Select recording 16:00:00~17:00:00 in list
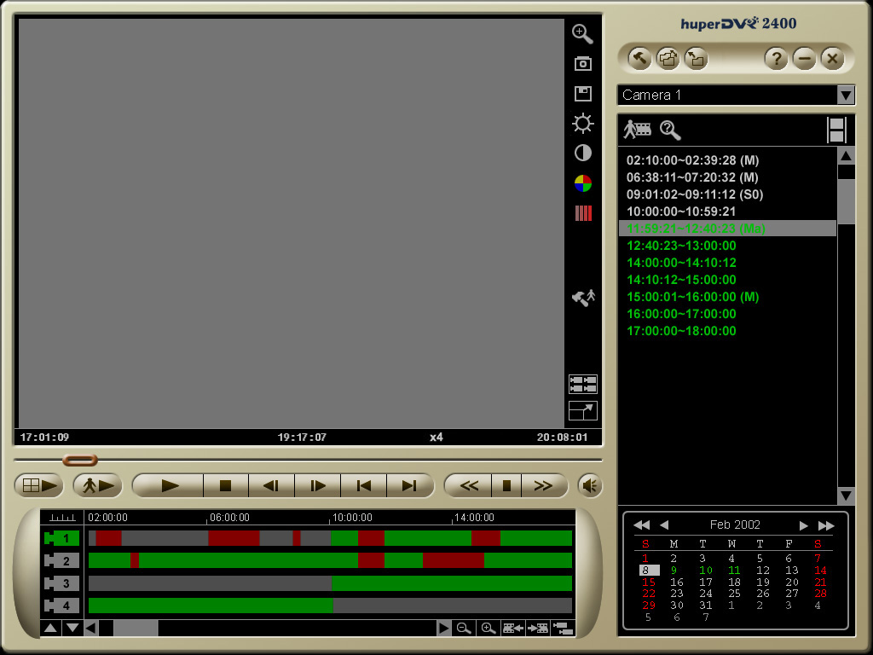Viewport: 873px width, 655px height. [x=680, y=314]
